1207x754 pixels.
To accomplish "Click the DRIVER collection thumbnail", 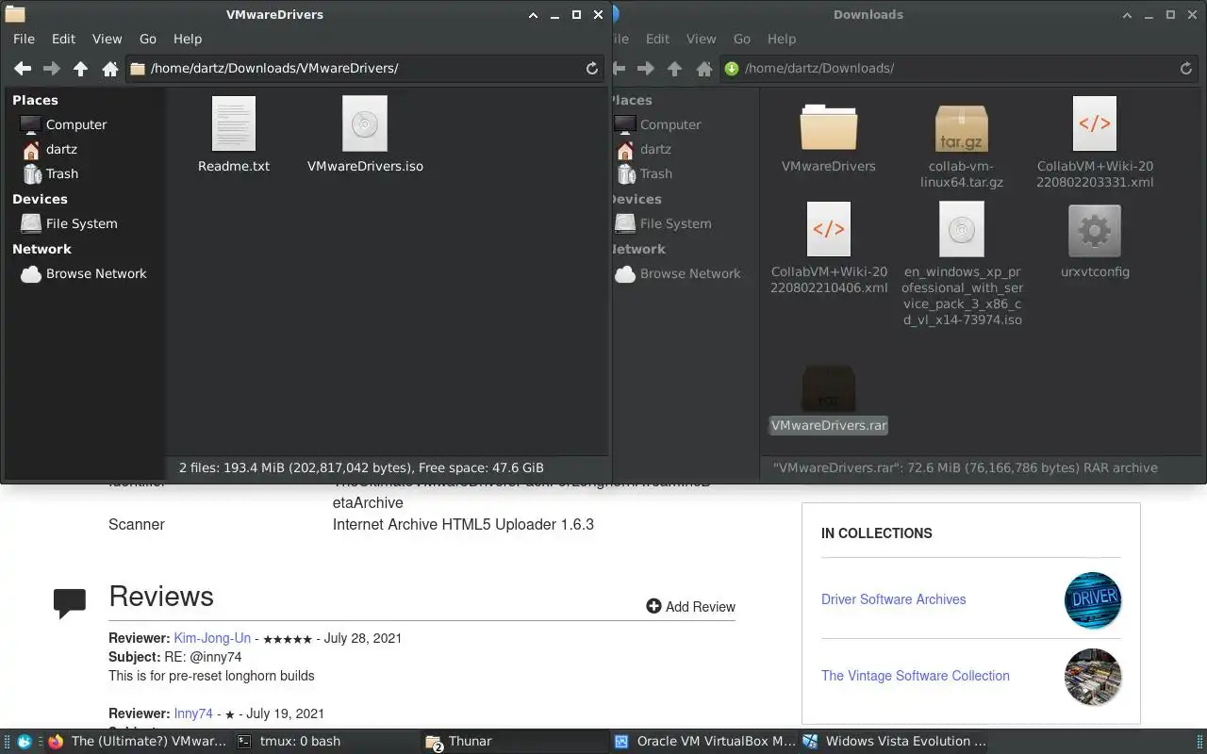I will (1093, 600).
